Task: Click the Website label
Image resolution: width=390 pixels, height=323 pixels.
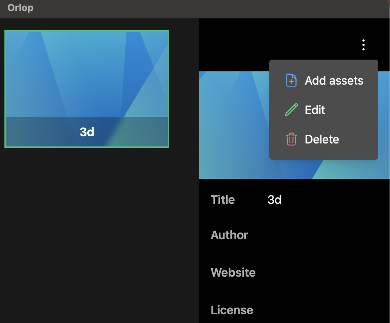Action: click(x=233, y=273)
